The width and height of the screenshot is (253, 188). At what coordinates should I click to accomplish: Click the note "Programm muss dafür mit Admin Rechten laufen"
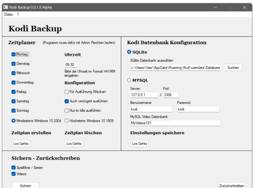click(79, 43)
